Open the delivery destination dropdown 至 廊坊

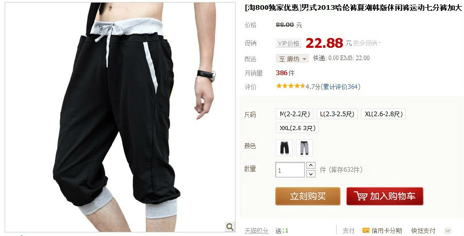pyautogui.click(x=292, y=59)
